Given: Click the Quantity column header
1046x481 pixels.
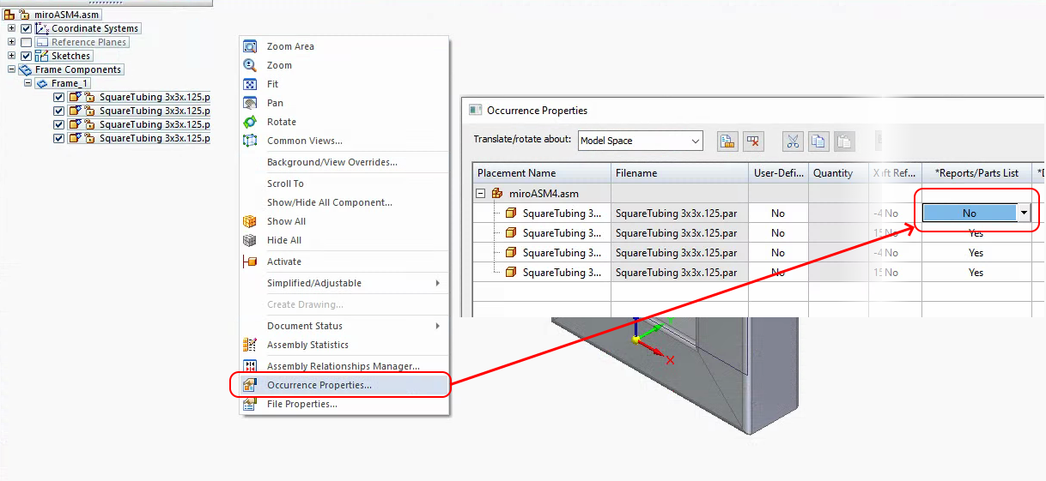Looking at the screenshot, I should click(x=838, y=173).
